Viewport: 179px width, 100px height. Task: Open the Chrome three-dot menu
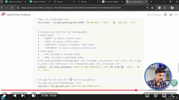177,8
